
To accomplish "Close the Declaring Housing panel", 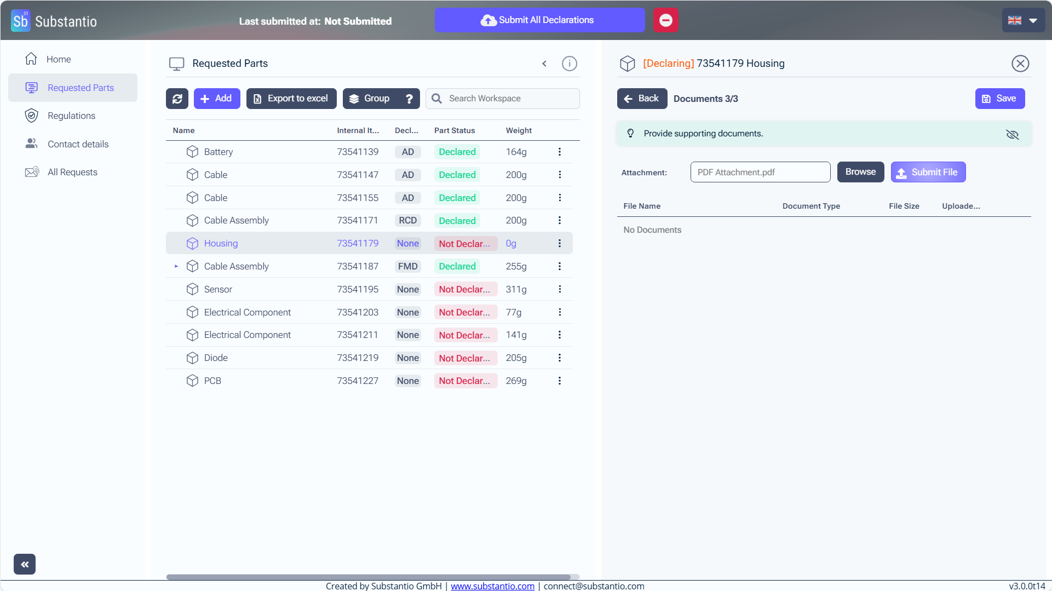I will click(x=1020, y=64).
